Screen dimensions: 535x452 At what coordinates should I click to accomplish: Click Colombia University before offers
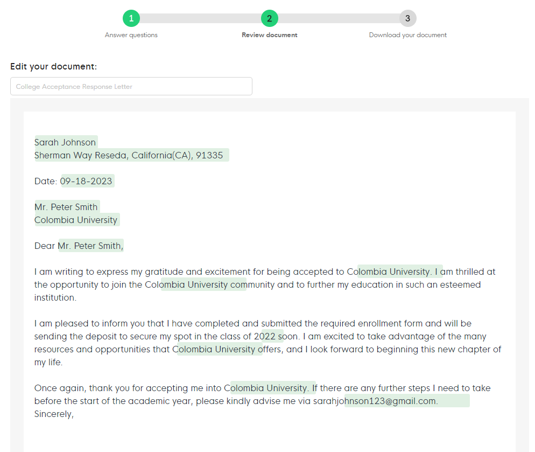coord(214,349)
